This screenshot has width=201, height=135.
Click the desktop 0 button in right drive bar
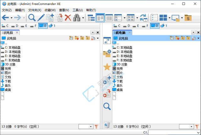click(x=155, y=26)
